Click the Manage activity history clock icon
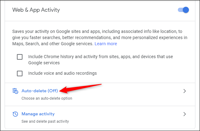The height and width of the screenshot is (131, 200). point(15,114)
